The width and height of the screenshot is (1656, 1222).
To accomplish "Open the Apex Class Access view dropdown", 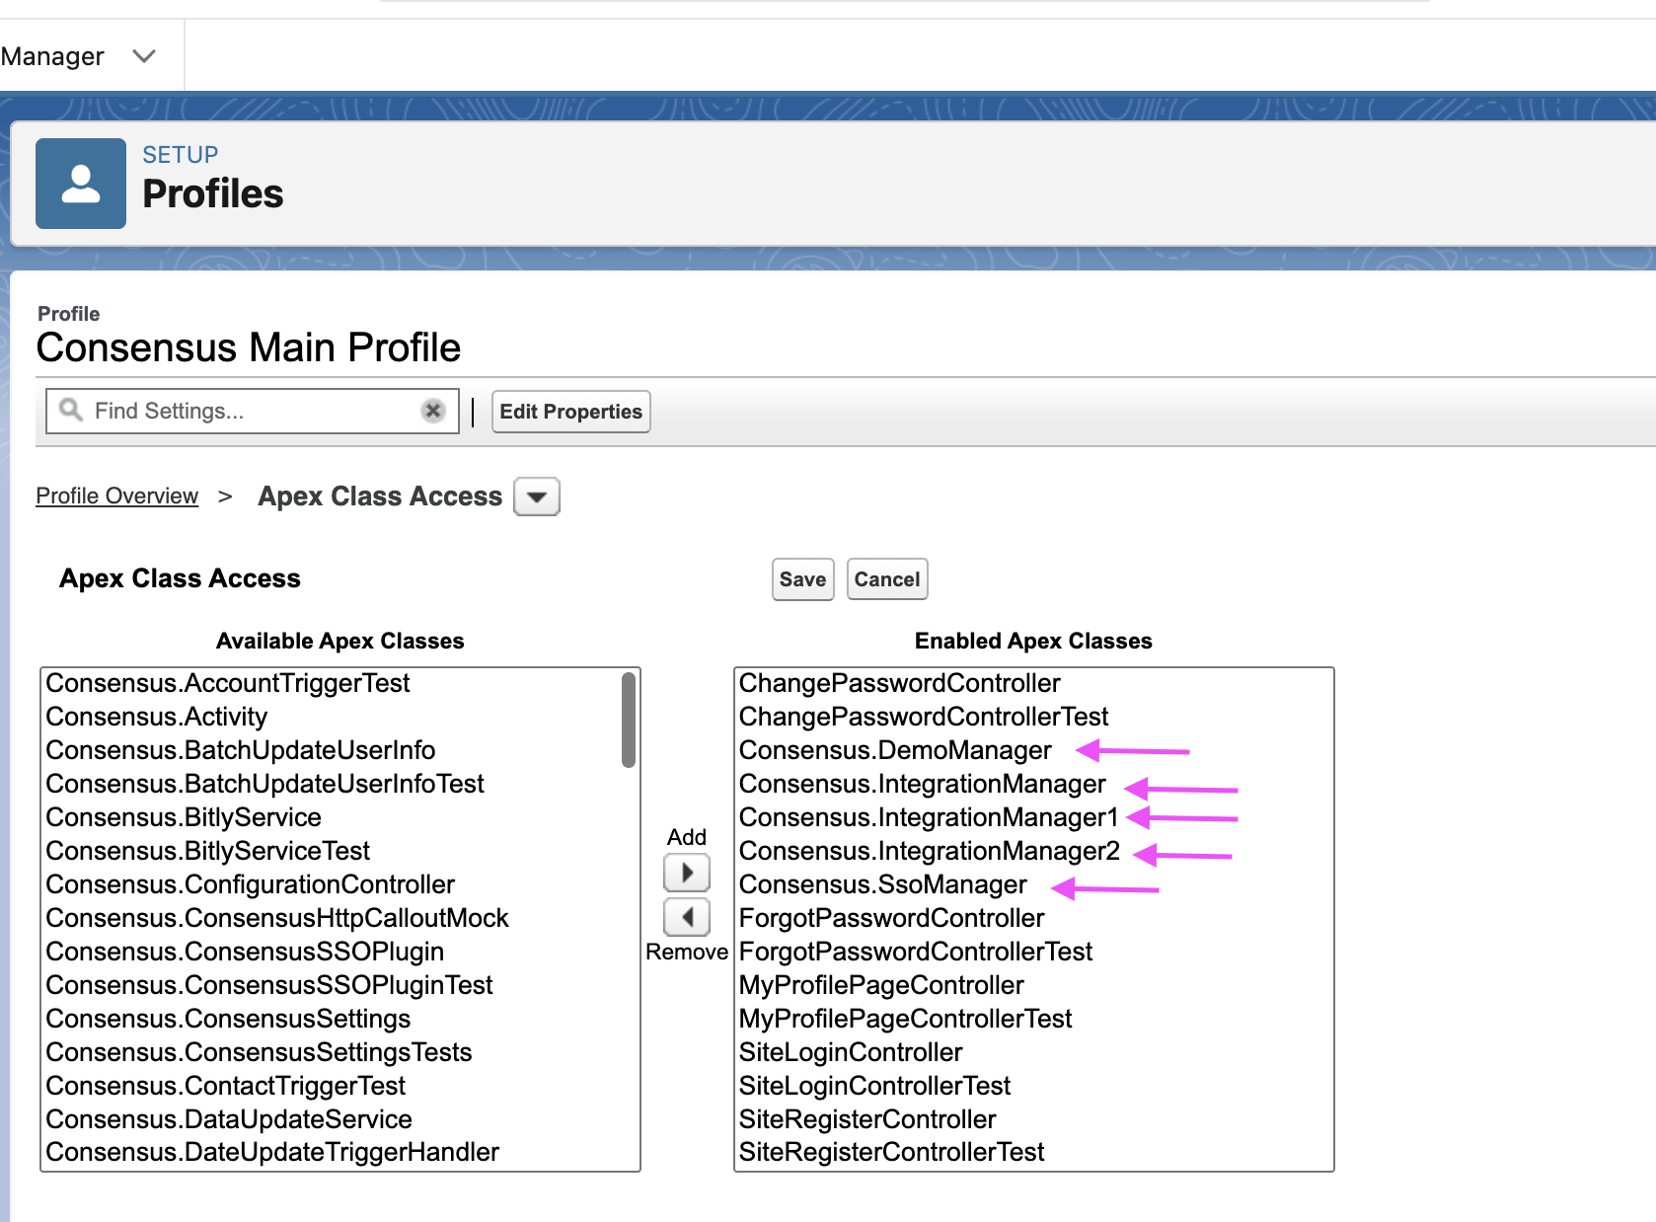I will coord(535,496).
